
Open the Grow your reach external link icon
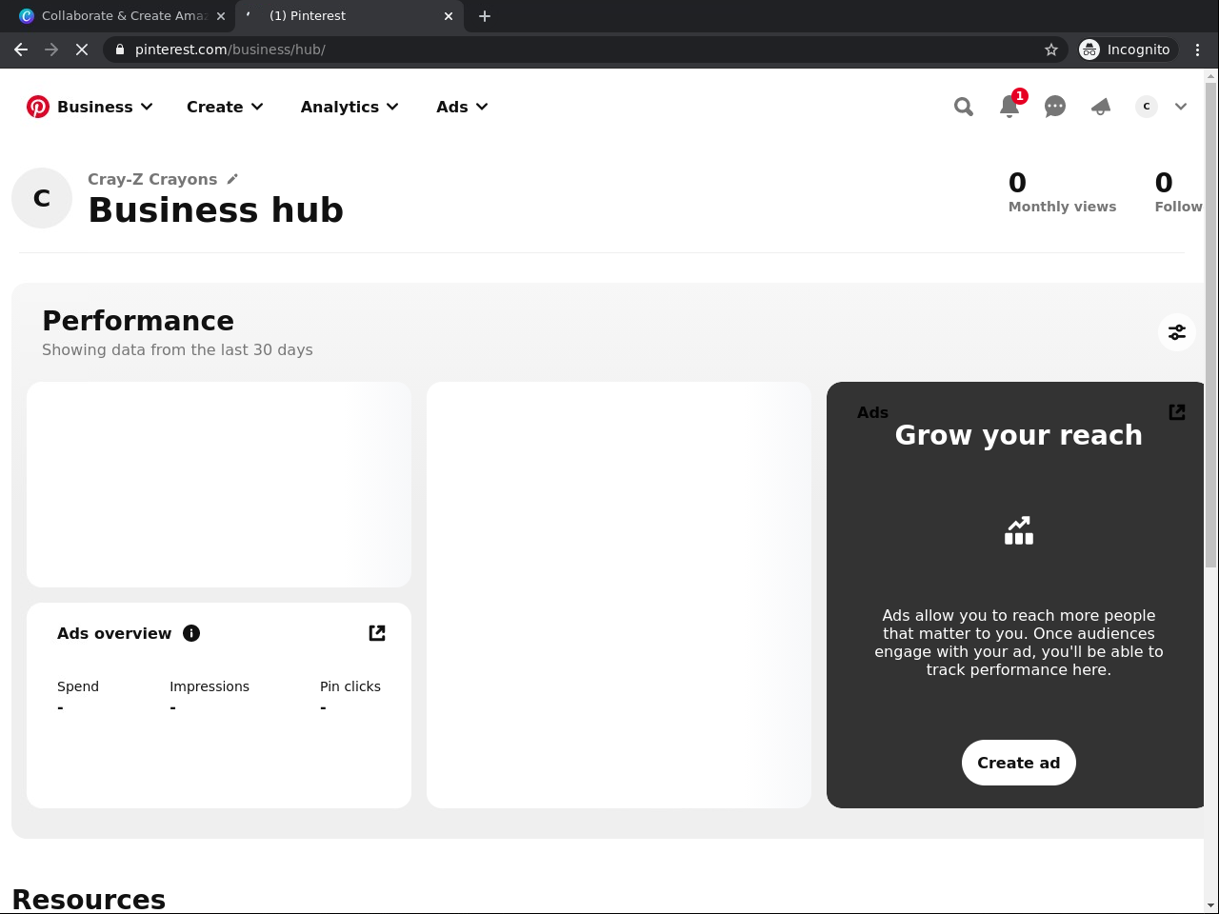point(1177,412)
